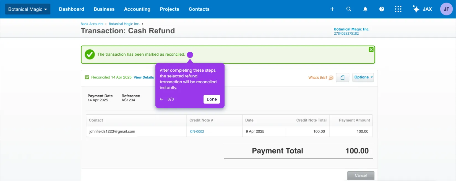The height and width of the screenshot is (181, 456).
Task: Select the johnfields1223@gmail.com contact cell
Action: click(136, 131)
